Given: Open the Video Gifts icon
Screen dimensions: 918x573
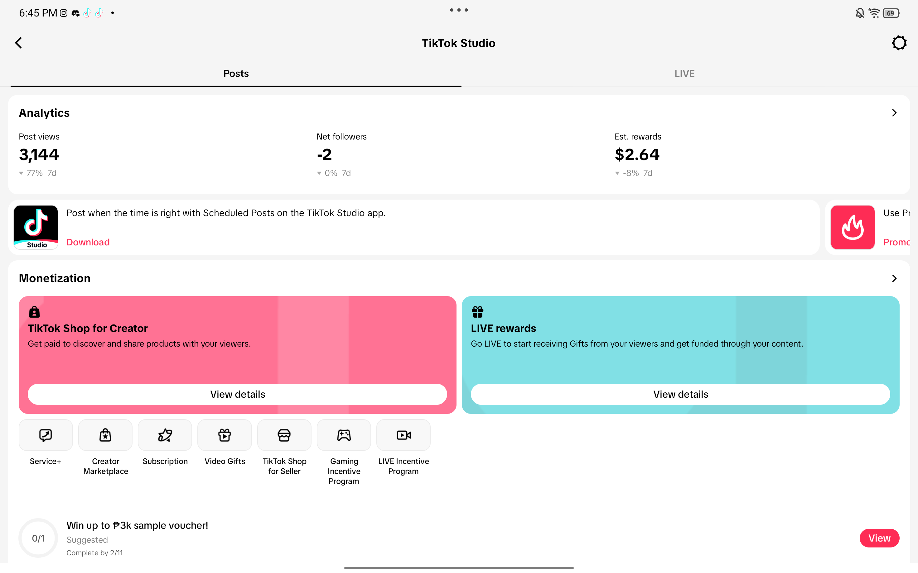Looking at the screenshot, I should tap(225, 435).
